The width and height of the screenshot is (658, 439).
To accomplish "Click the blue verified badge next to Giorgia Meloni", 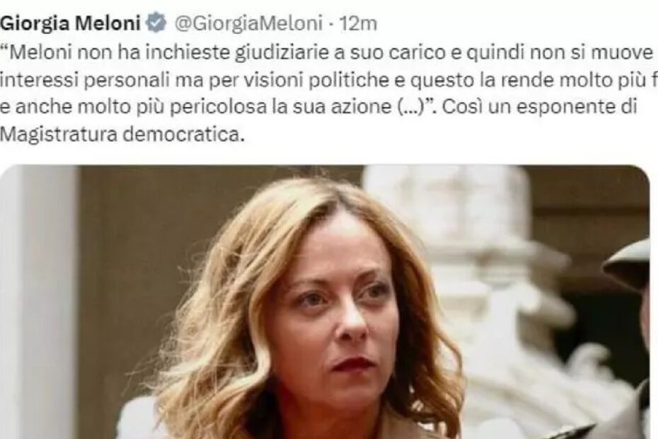I will (156, 23).
